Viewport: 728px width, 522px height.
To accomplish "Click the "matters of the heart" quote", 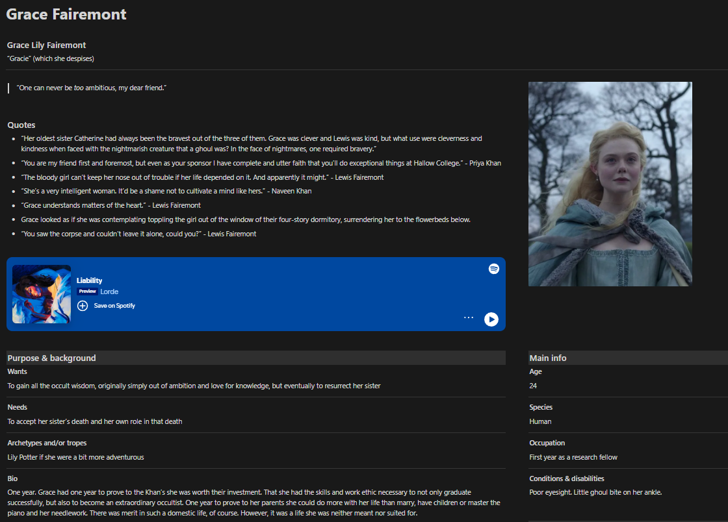I will pyautogui.click(x=111, y=205).
